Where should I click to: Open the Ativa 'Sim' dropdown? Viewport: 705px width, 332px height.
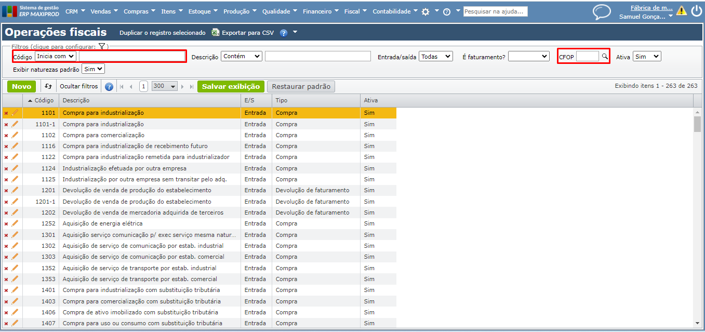(647, 56)
